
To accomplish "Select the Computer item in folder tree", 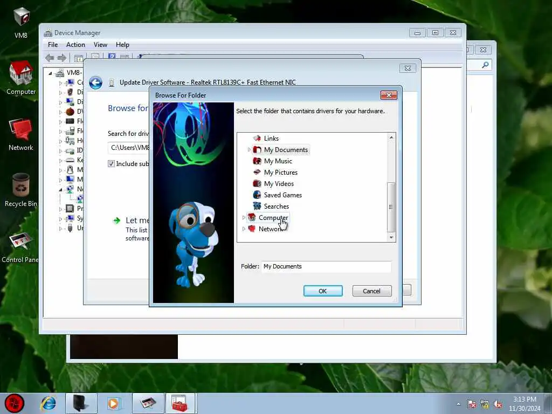I will (x=273, y=218).
